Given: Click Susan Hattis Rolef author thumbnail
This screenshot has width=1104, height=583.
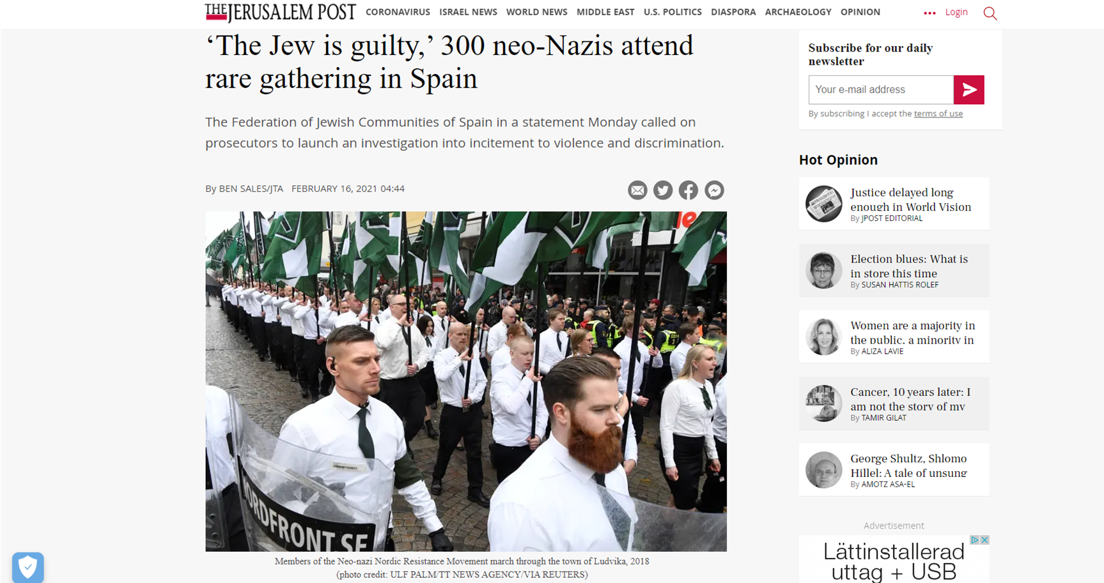Looking at the screenshot, I should click(823, 270).
